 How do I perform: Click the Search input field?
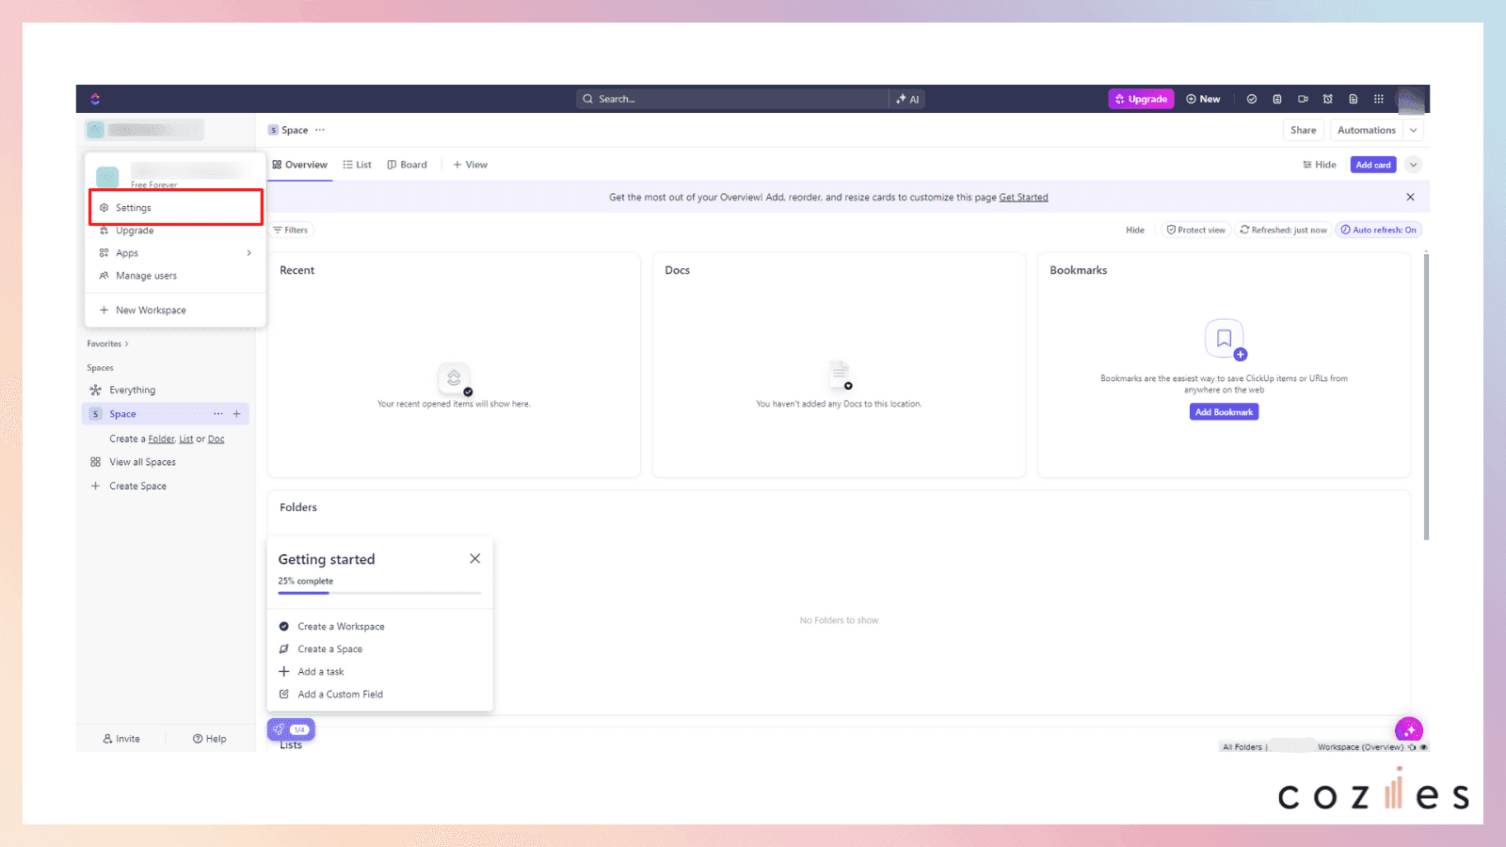point(733,99)
